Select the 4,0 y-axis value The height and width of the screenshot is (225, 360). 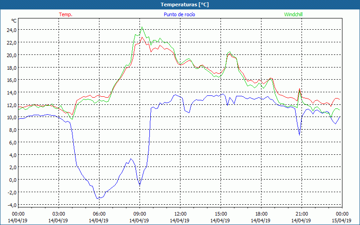click(13, 155)
